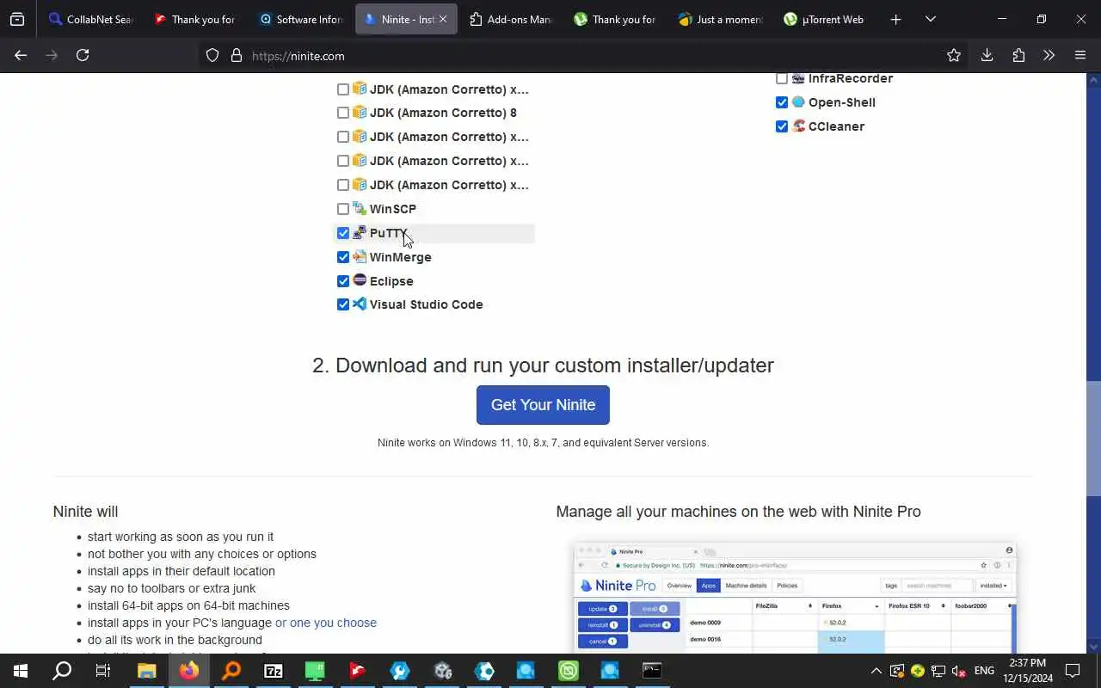Screen dimensions: 1101x688
Task: Click the Eclipse logo icon
Action: 360,280
